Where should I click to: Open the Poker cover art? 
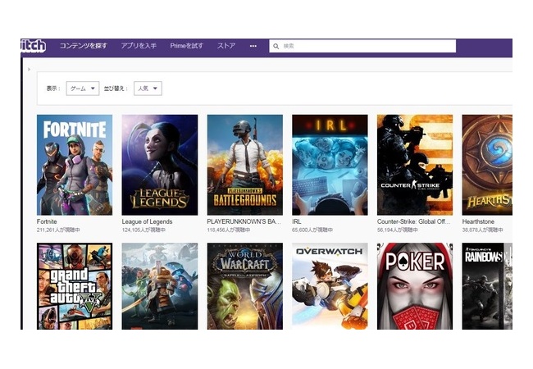415,286
